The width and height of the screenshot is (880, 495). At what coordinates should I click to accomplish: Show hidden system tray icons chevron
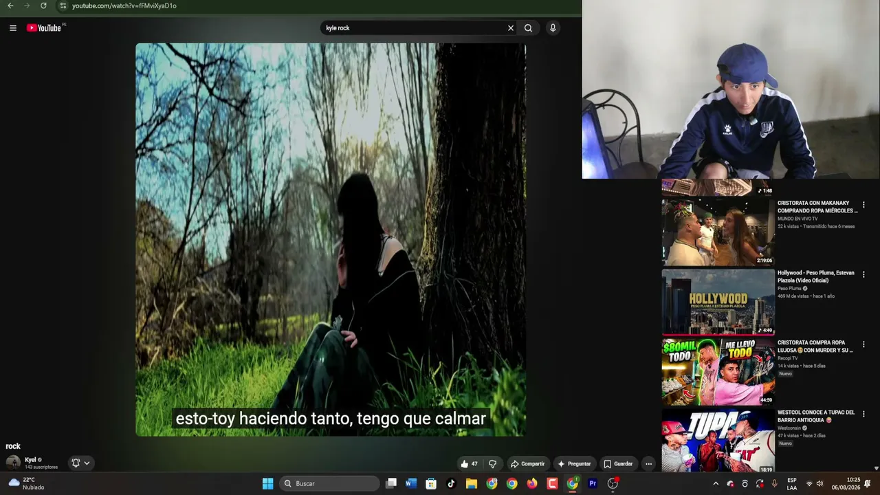[716, 484]
